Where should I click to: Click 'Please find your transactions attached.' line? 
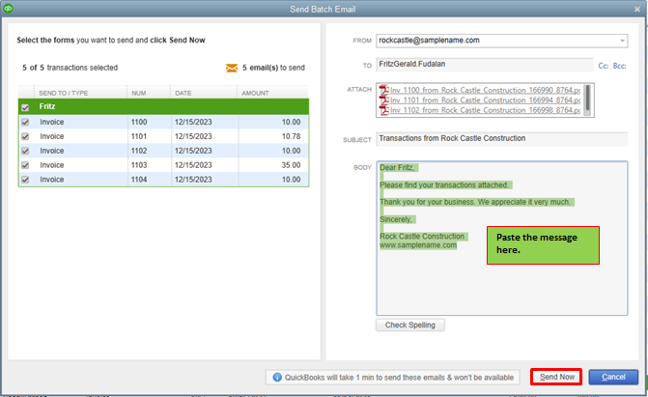[445, 184]
